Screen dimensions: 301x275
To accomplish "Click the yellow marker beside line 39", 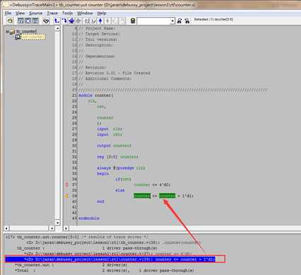I will point(67,196).
